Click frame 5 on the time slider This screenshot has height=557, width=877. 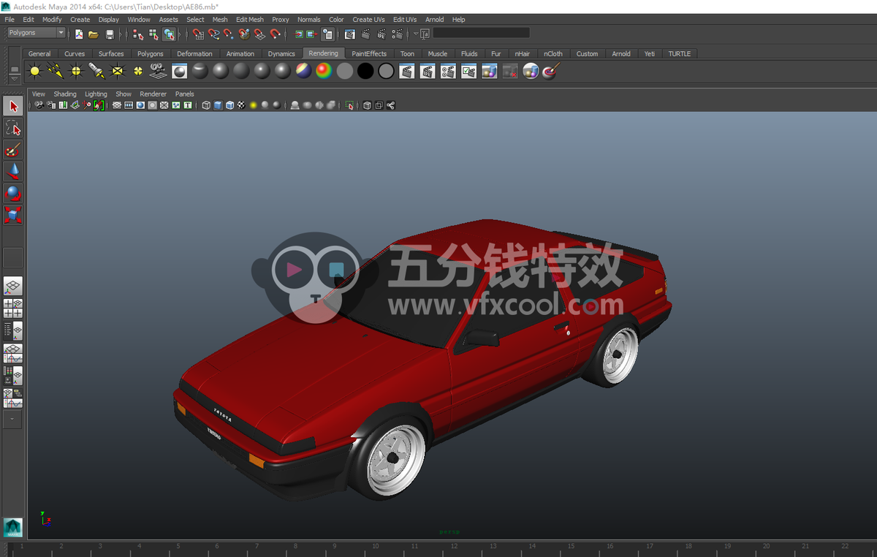coord(178,546)
